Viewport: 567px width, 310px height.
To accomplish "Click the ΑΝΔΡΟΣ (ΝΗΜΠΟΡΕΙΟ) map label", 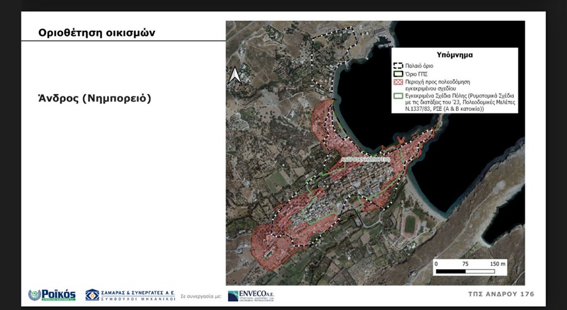I will [x=366, y=159].
